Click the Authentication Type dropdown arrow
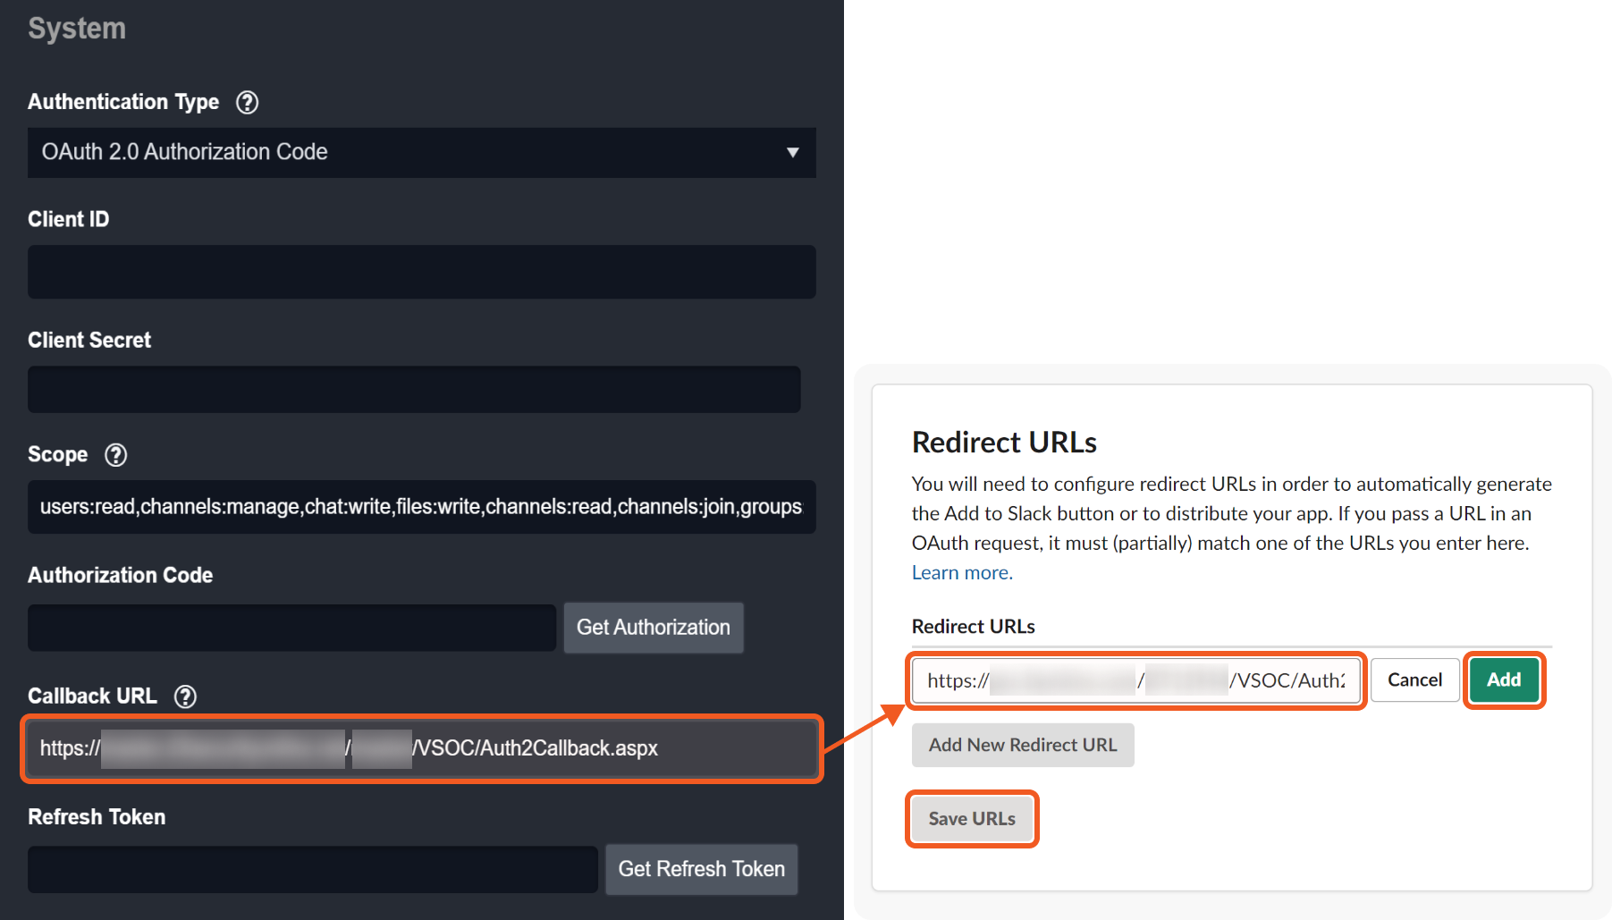 point(792,153)
